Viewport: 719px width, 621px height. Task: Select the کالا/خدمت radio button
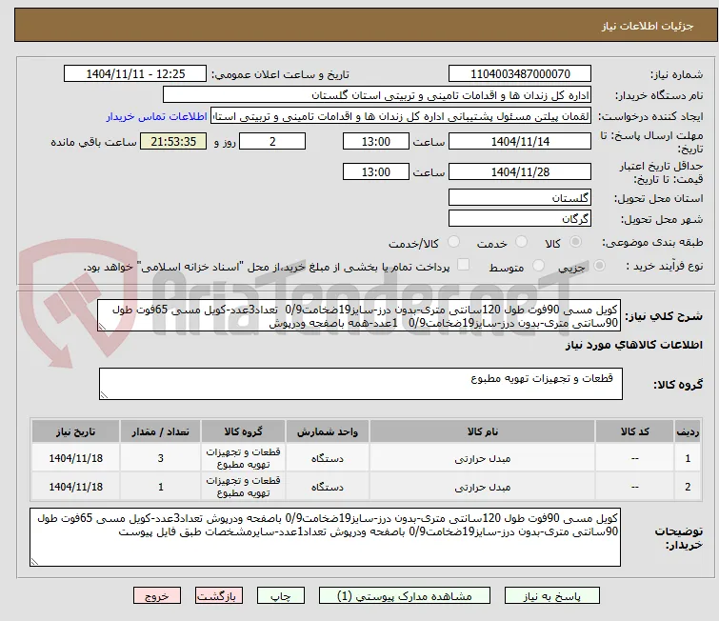[453, 242]
